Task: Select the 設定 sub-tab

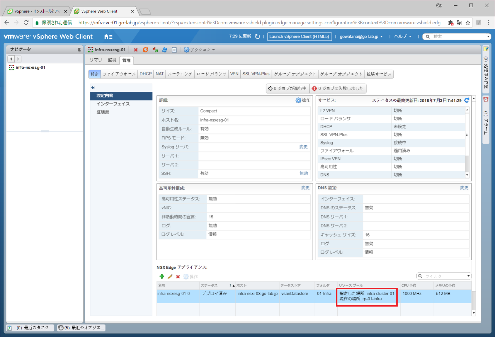Action: 95,74
